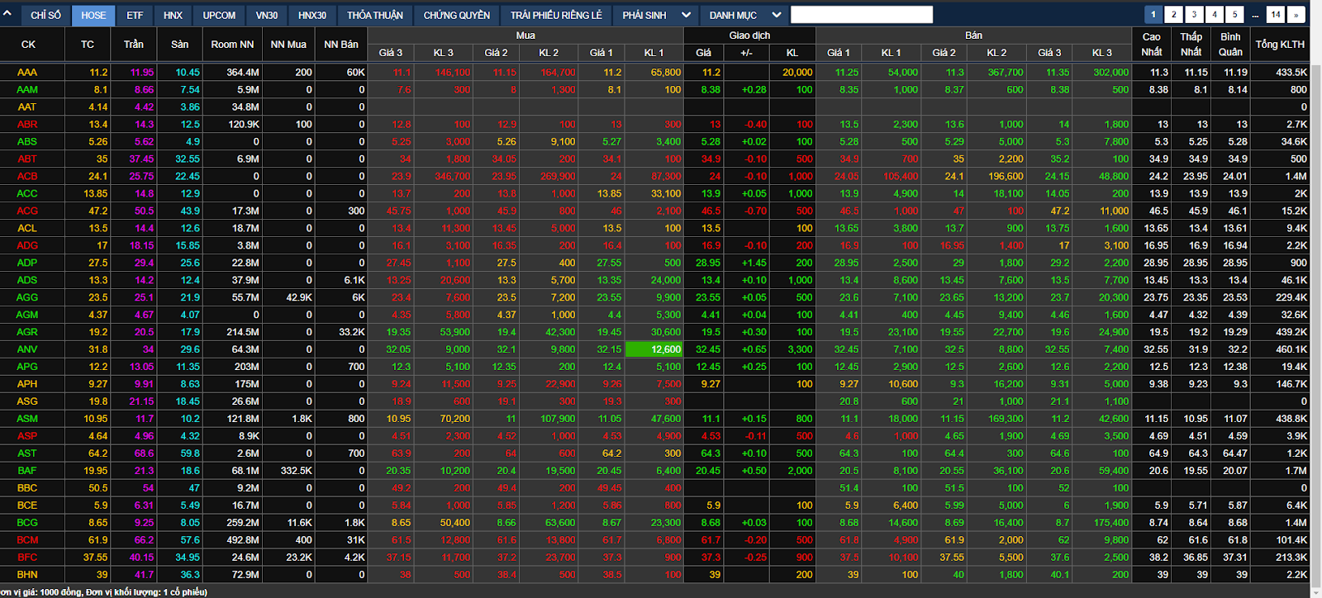Go to page 3
The width and height of the screenshot is (1322, 598).
coord(1194,14)
